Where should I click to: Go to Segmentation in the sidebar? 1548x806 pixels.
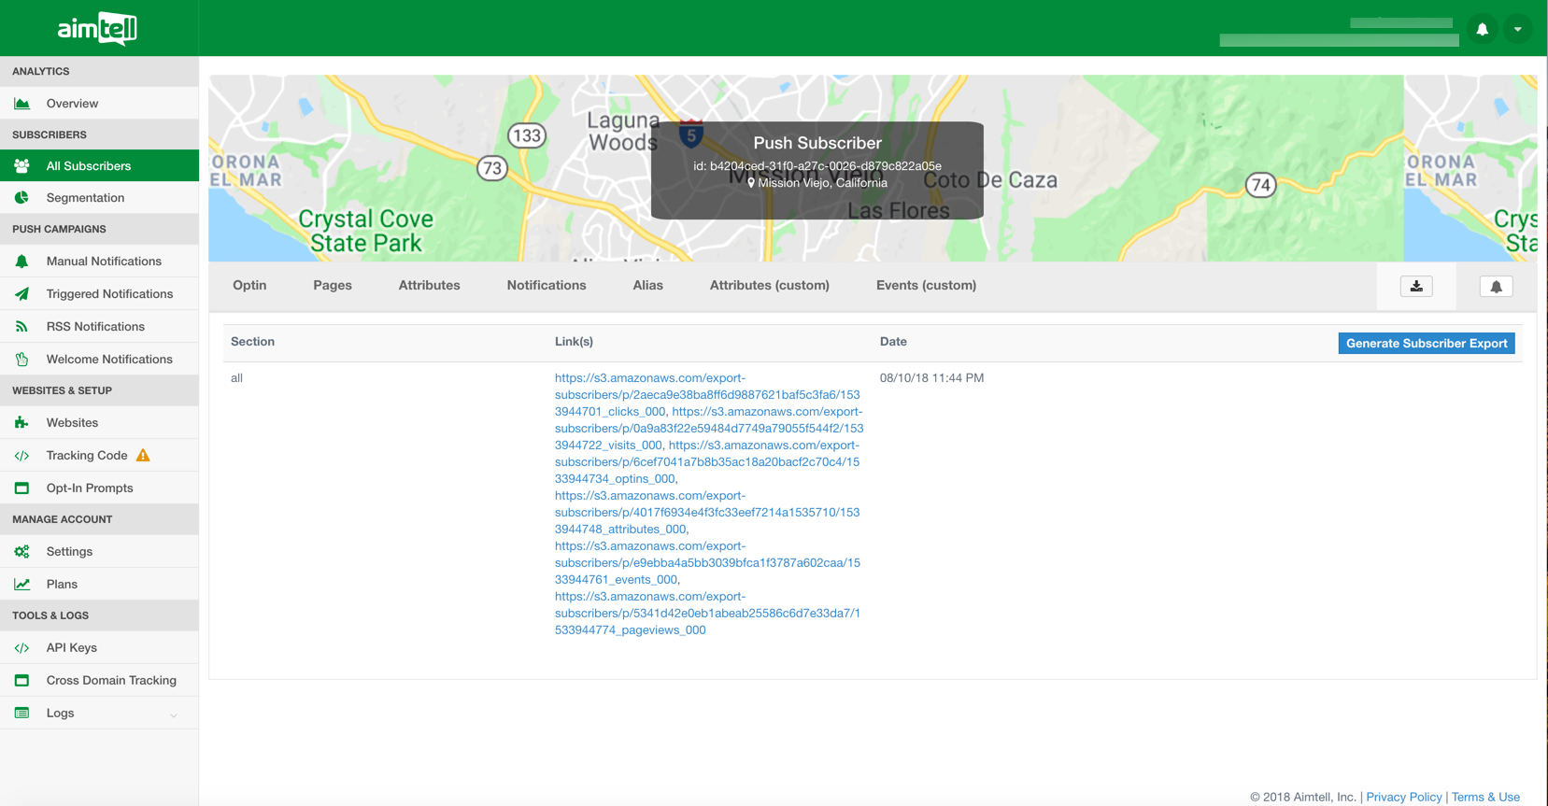click(x=85, y=198)
